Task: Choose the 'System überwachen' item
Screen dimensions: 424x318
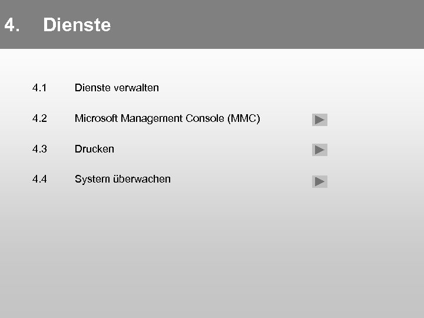Action: [x=122, y=179]
